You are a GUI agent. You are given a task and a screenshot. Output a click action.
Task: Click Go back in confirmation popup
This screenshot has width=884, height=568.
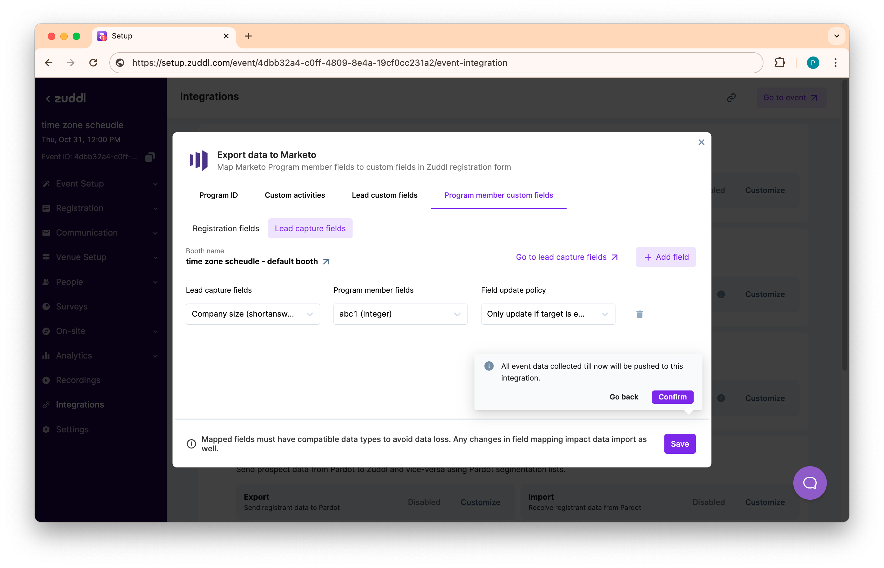tap(623, 397)
